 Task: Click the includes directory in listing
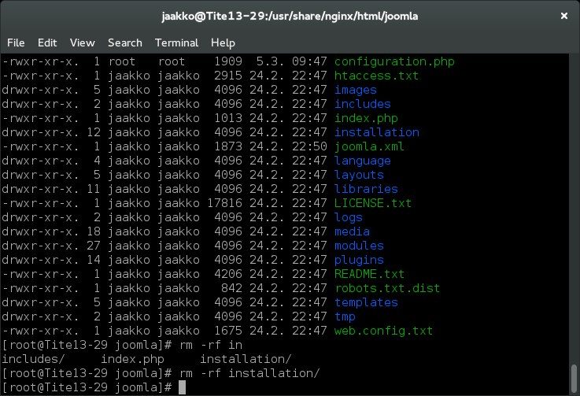[363, 104]
